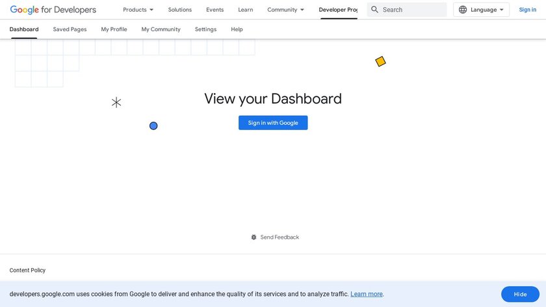Open the Language selector dropdown

click(x=482, y=10)
